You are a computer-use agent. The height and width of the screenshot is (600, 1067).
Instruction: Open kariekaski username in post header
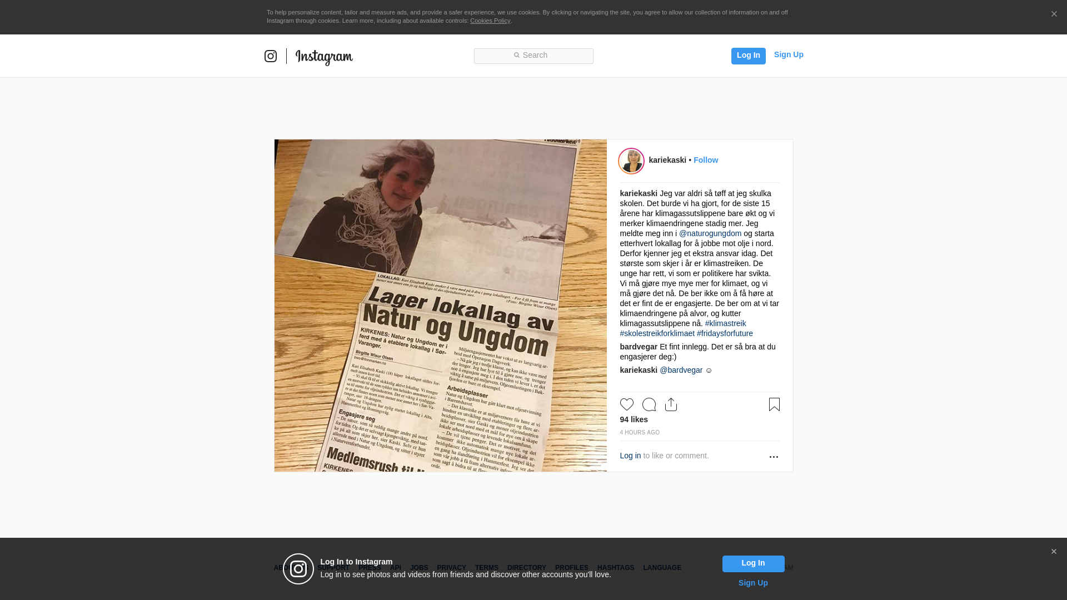click(667, 160)
